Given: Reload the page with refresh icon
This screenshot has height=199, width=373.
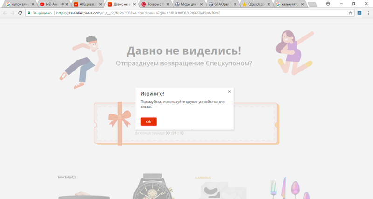Looking at the screenshot, I should coord(20,13).
